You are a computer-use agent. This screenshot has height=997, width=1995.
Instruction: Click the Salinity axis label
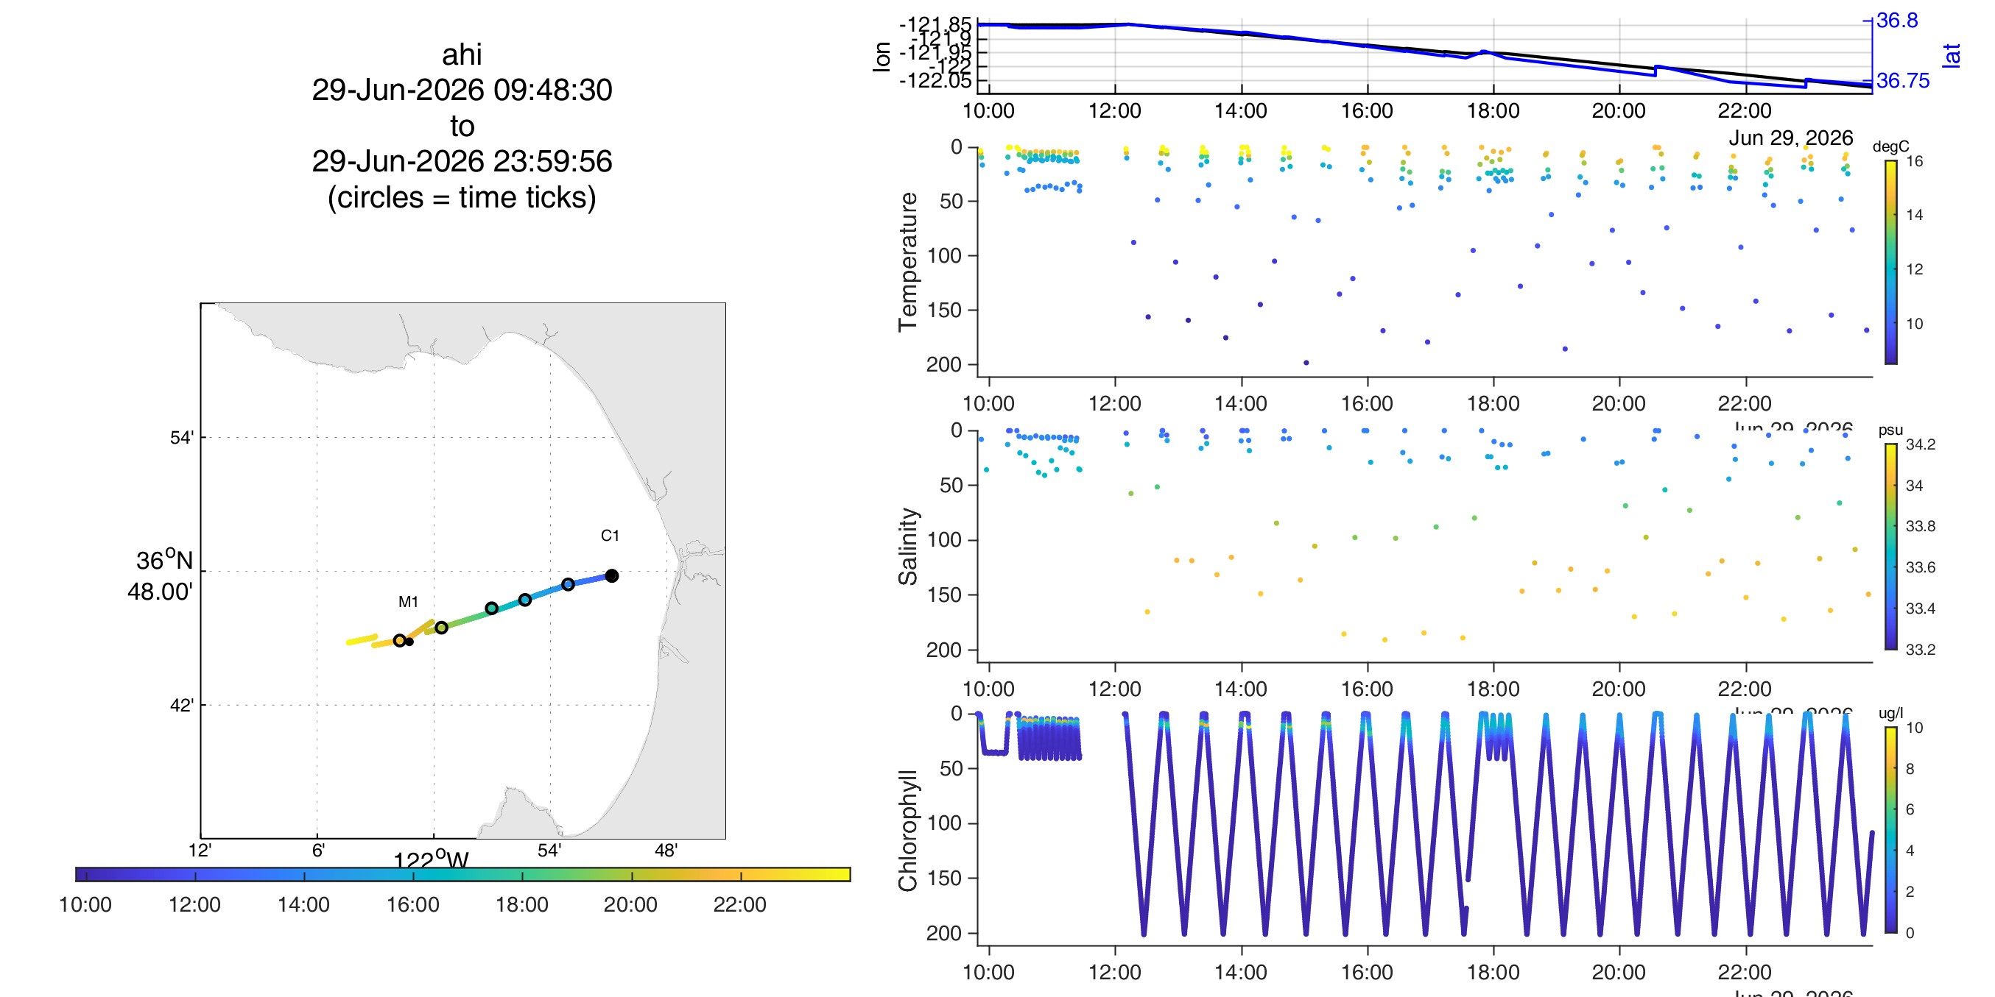coord(907,547)
